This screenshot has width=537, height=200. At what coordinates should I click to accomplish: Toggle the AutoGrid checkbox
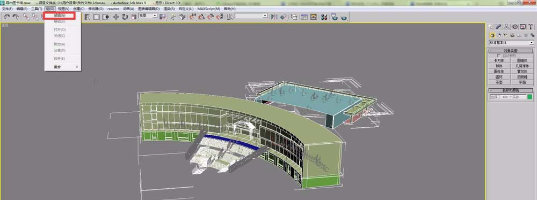[498, 55]
